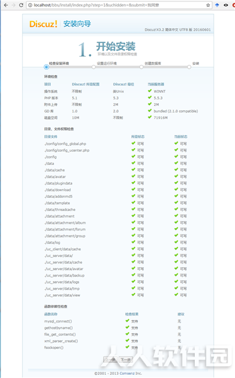The image size is (235, 378).
Task: Click required-status check for ./data/cache row
Action: (133, 169)
